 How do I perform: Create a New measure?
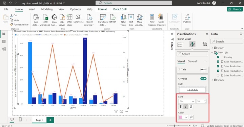[152, 20]
